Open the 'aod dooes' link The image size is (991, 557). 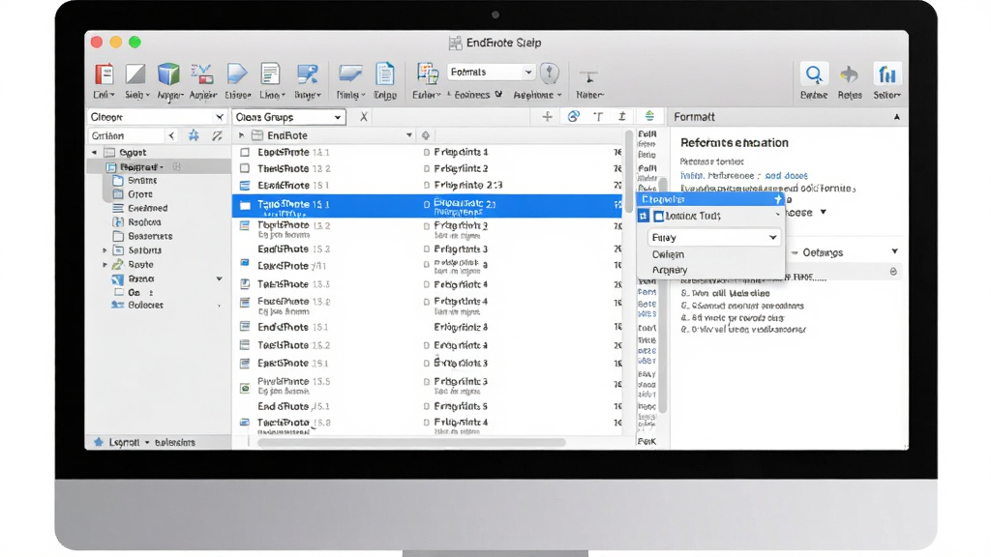click(786, 176)
